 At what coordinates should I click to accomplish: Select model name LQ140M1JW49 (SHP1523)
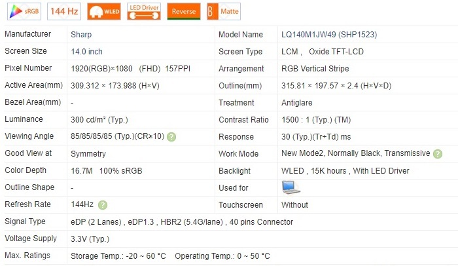coord(329,35)
